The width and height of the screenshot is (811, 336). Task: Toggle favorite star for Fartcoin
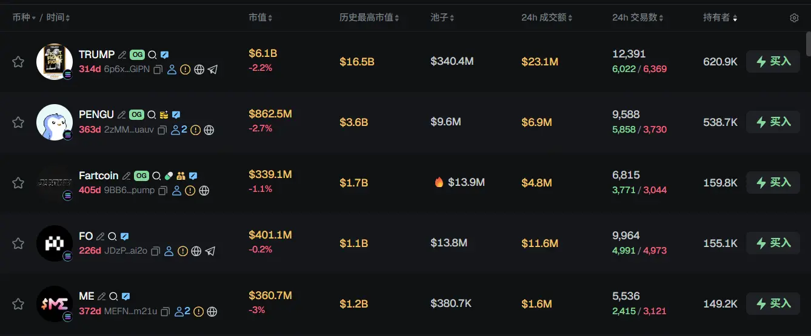click(x=18, y=183)
